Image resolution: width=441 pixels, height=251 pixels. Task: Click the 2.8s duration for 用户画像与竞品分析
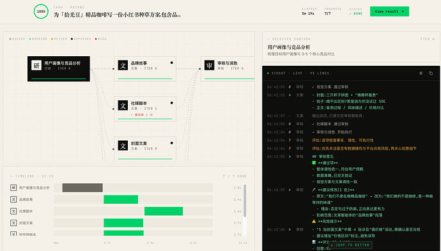(237, 188)
